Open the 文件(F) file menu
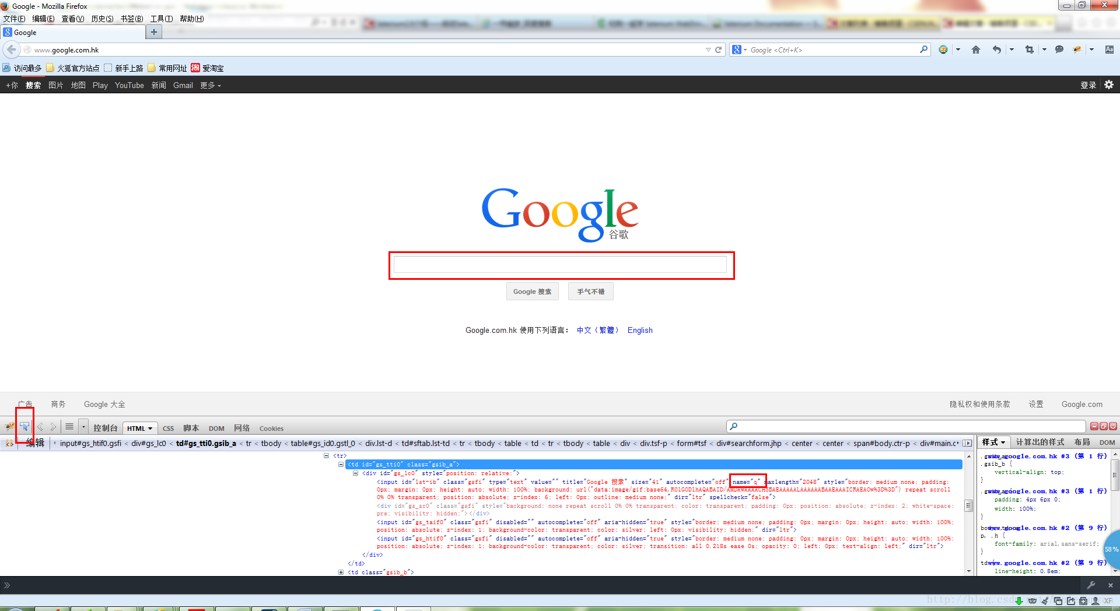1120x611 pixels. (x=14, y=19)
